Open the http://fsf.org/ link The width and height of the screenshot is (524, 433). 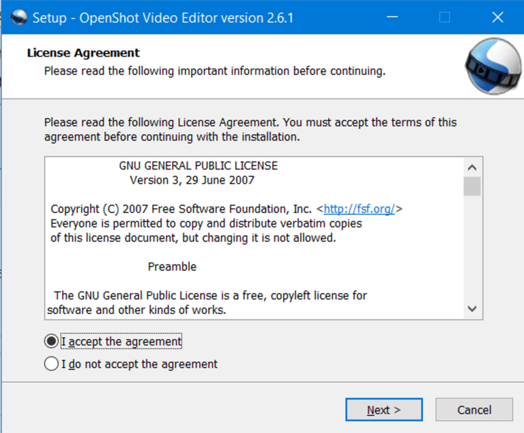(360, 209)
